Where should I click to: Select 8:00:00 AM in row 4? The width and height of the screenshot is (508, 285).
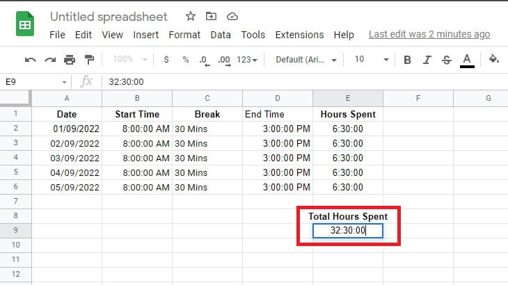pyautogui.click(x=137, y=158)
